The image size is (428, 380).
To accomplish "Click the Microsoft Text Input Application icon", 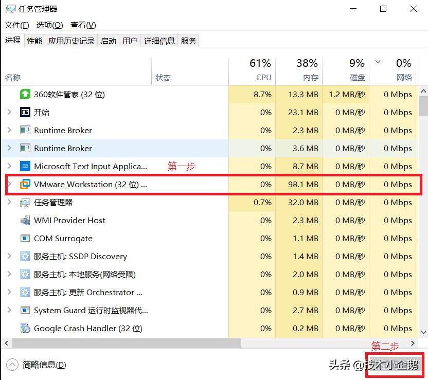I will pos(25,166).
